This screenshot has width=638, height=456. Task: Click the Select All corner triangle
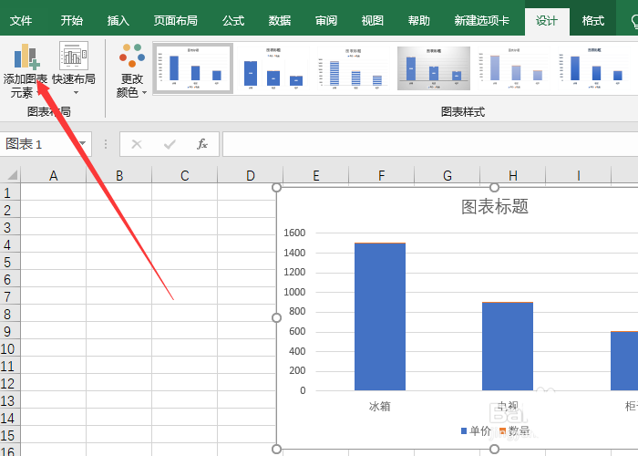[11, 175]
